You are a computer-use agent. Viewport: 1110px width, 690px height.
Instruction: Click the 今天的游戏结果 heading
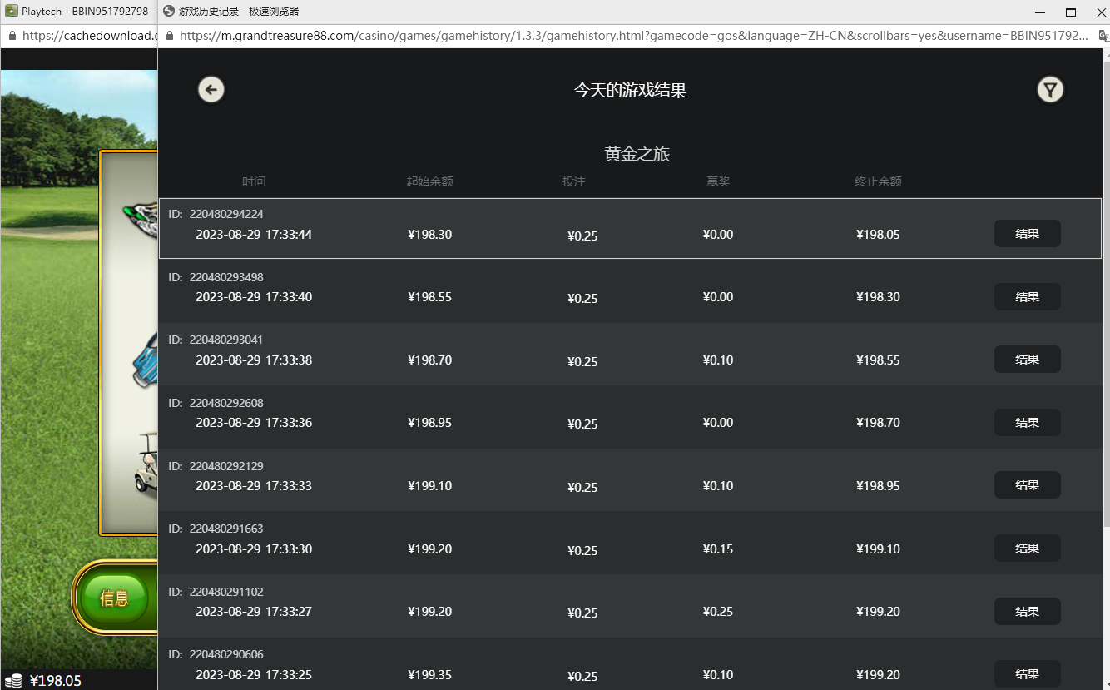click(631, 90)
